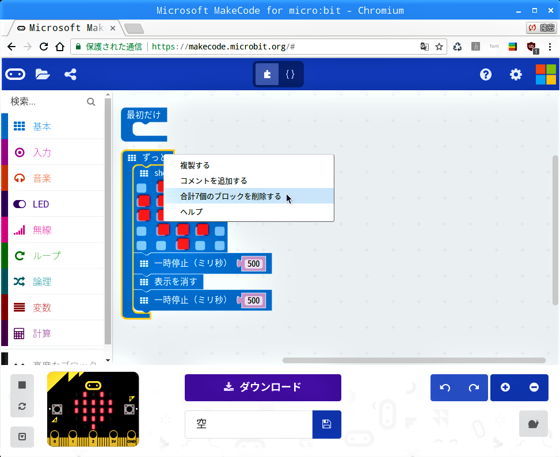Click the micro:bit home logo icon

15,74
